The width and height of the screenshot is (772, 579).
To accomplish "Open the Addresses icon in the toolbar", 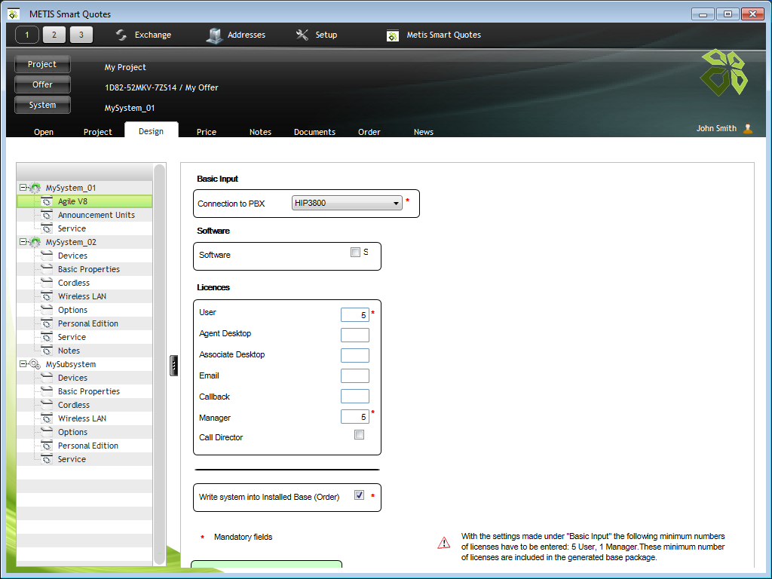I will click(x=214, y=35).
